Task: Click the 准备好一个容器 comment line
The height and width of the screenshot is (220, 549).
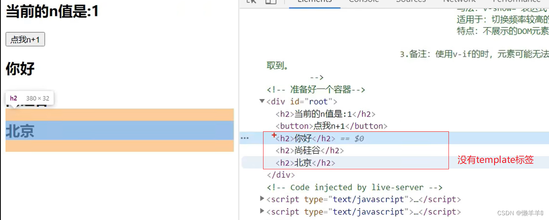Action: click(316, 89)
